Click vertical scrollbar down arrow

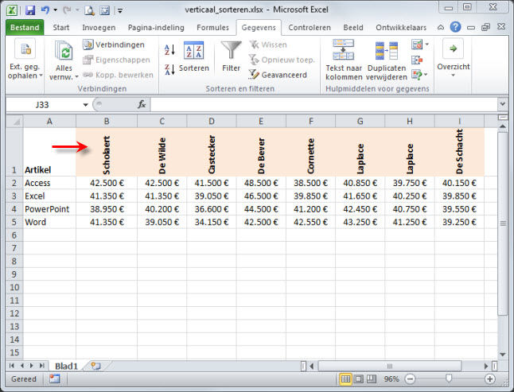502,355
